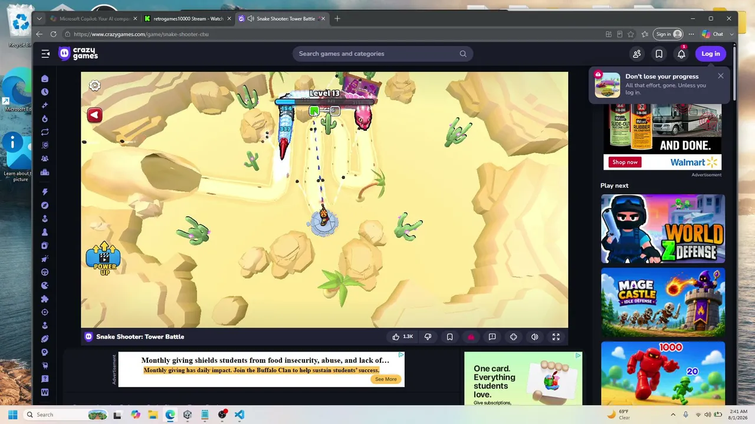This screenshot has width=755, height=424.
Task: Open Puzzle piece category in sidebar
Action: pos(45,299)
